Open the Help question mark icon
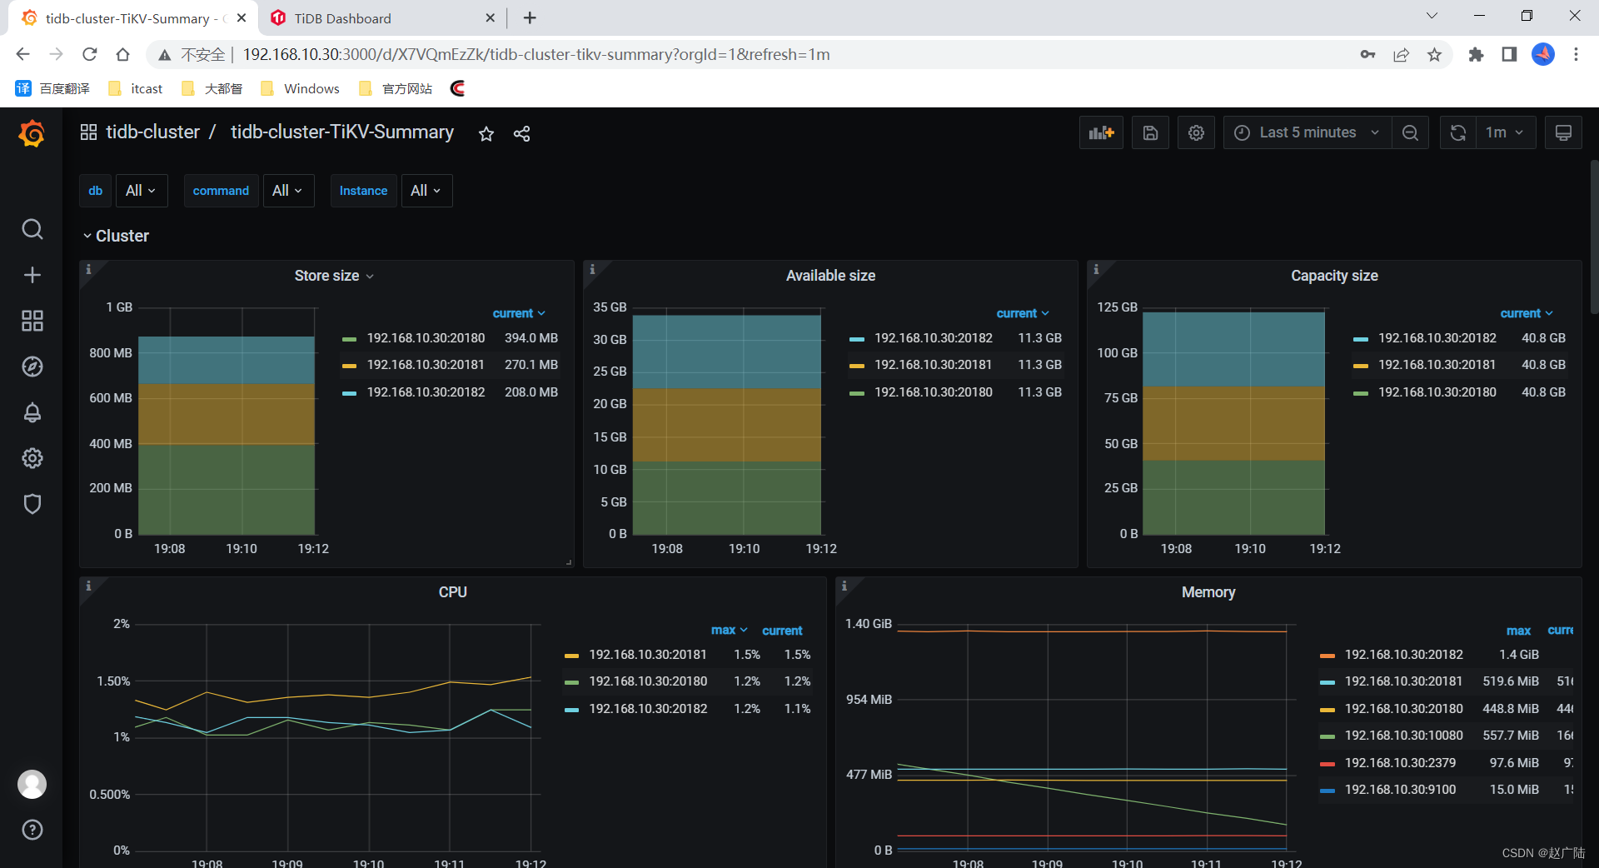The width and height of the screenshot is (1599, 868). pos(32,830)
